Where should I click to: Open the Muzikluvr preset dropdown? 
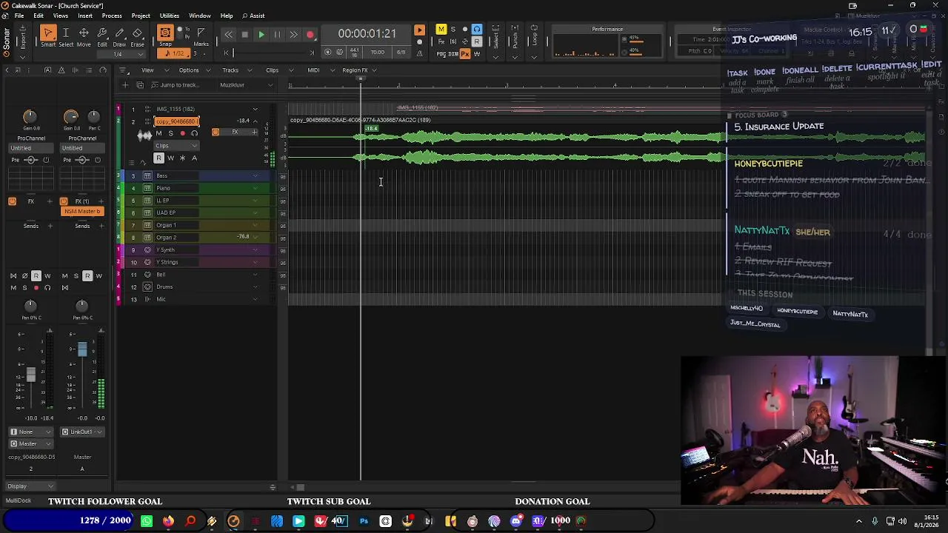245,85
